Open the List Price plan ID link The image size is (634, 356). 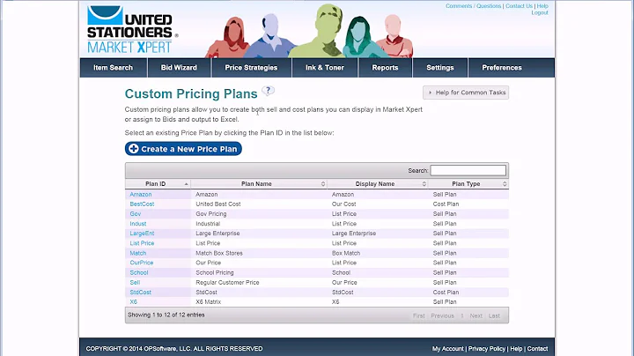pyautogui.click(x=142, y=243)
